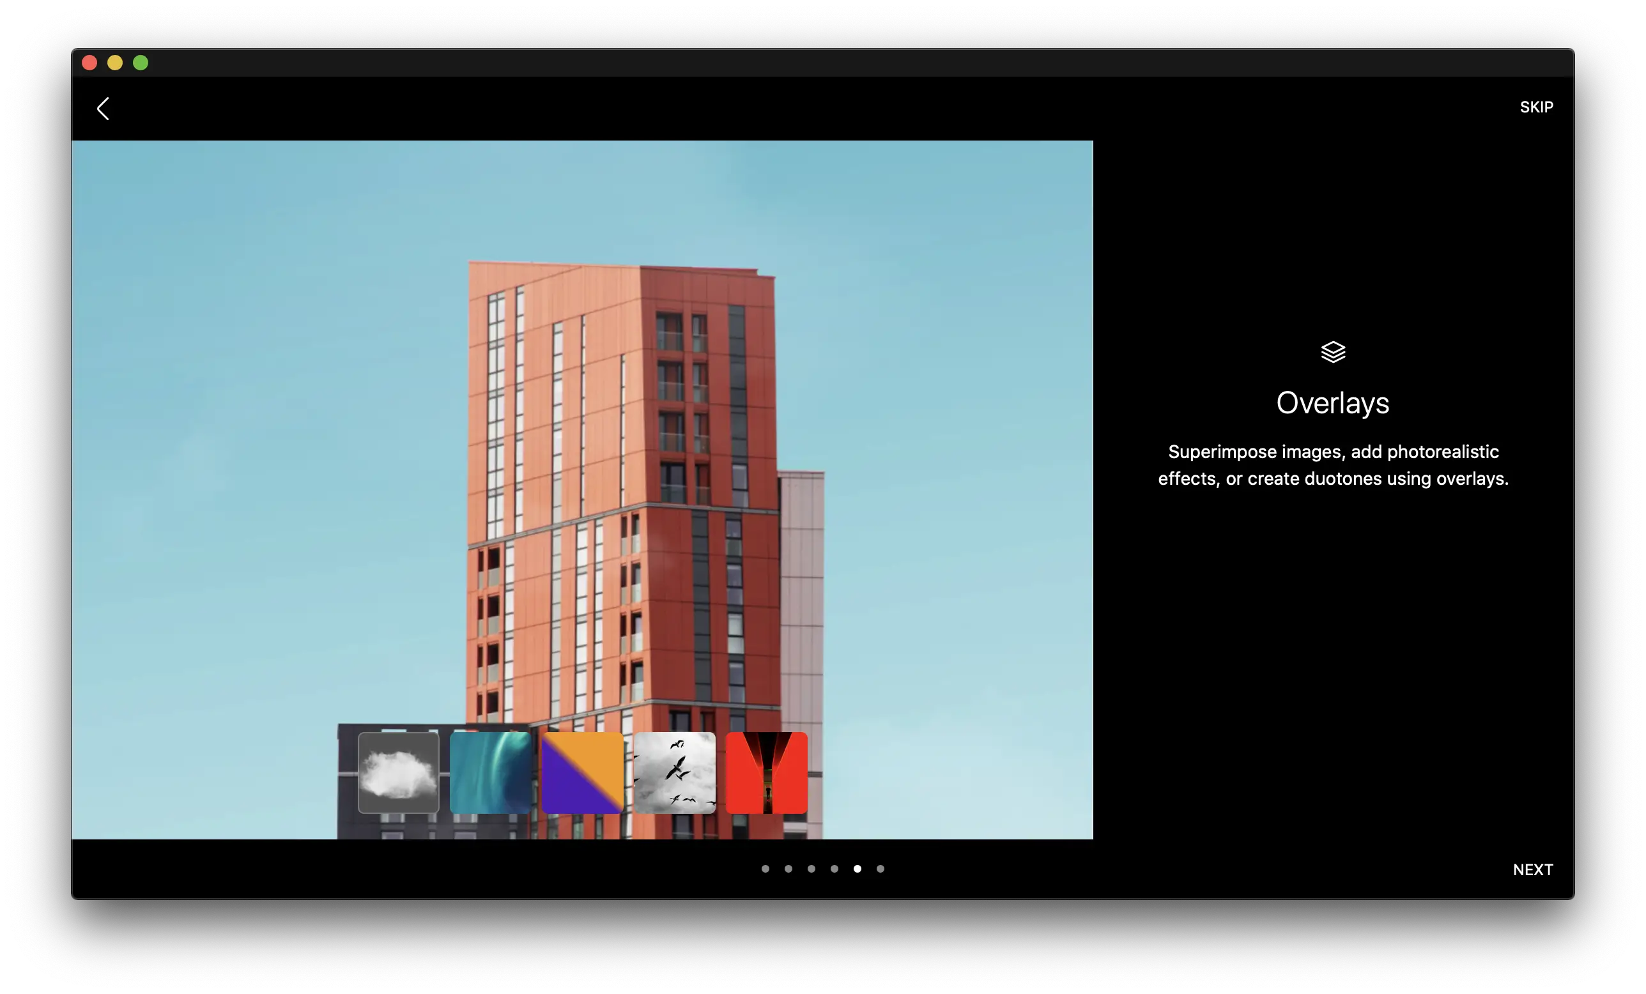Select the white cloud overlay thumbnail
Image resolution: width=1646 pixels, height=994 pixels.
pyautogui.click(x=399, y=773)
